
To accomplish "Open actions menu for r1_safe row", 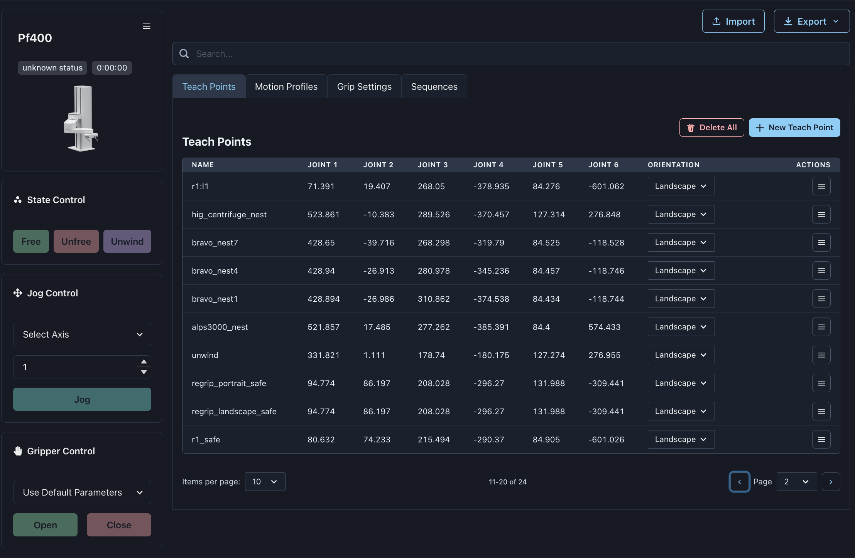I will 821,439.
